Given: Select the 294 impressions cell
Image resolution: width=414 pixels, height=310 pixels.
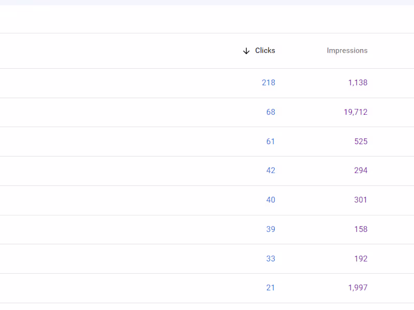Looking at the screenshot, I should (x=361, y=171).
